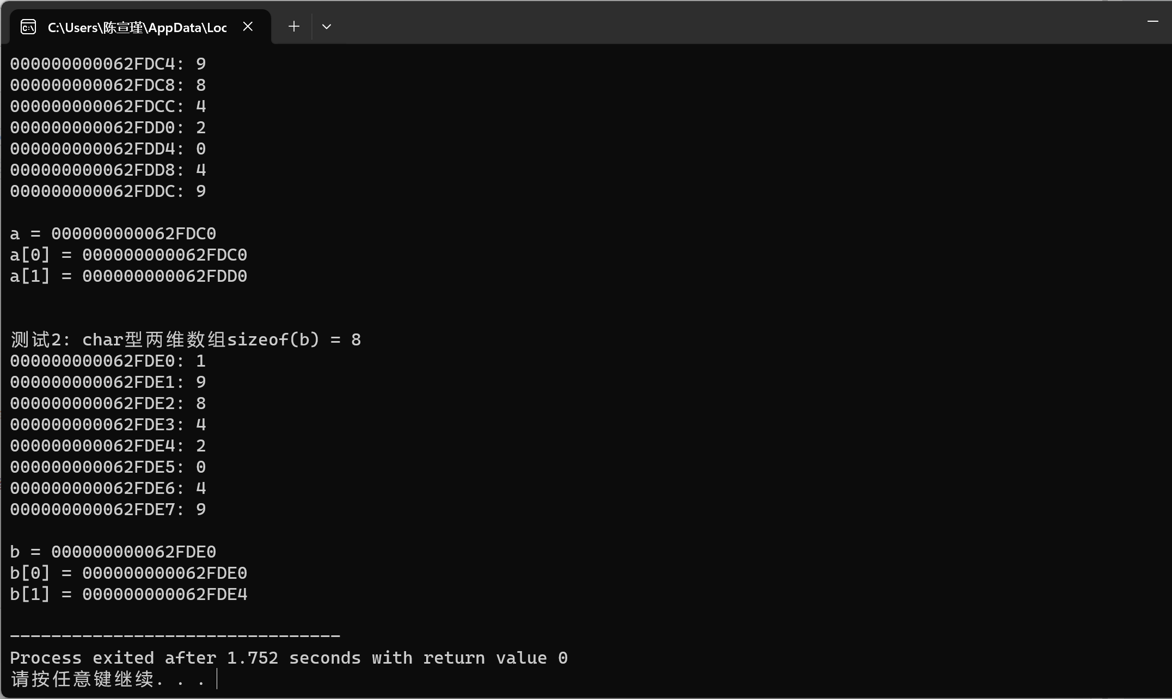Click the line 'b = 000000000062FDE0'
This screenshot has width=1172, height=699.
click(x=113, y=552)
